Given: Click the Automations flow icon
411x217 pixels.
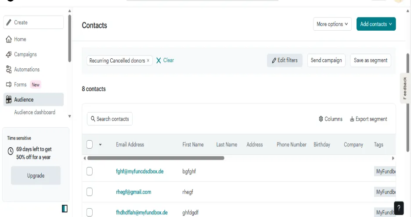Looking at the screenshot, I should (9, 70).
